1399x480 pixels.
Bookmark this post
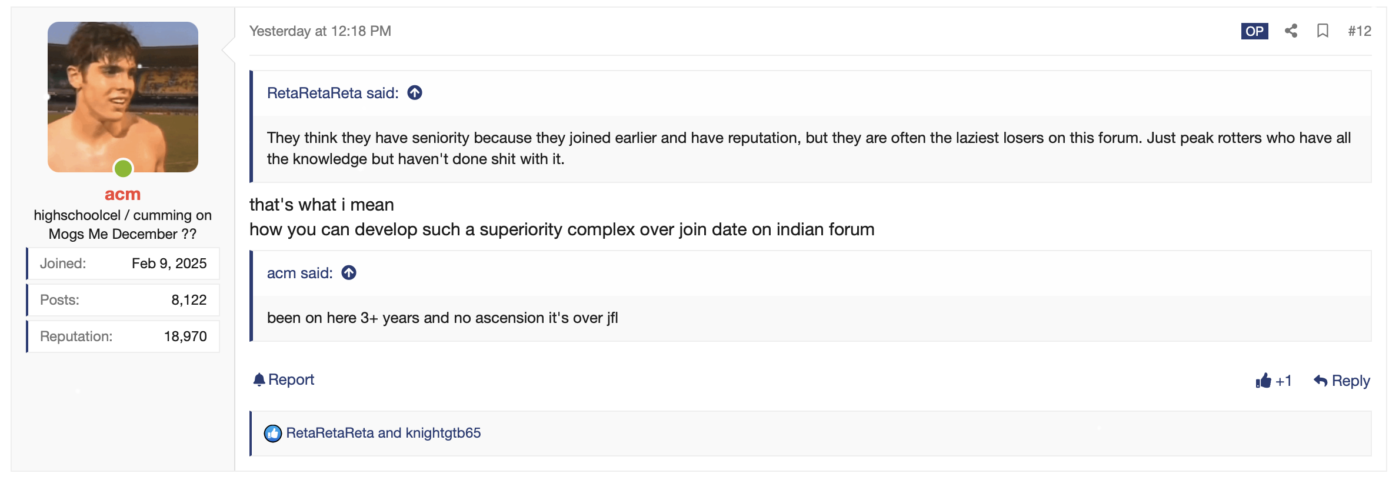tap(1323, 31)
